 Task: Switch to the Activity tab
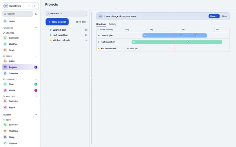click(112, 24)
